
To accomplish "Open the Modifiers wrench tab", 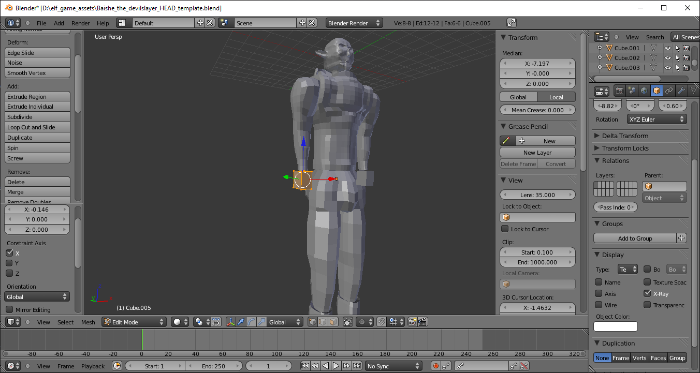I will [x=681, y=91].
